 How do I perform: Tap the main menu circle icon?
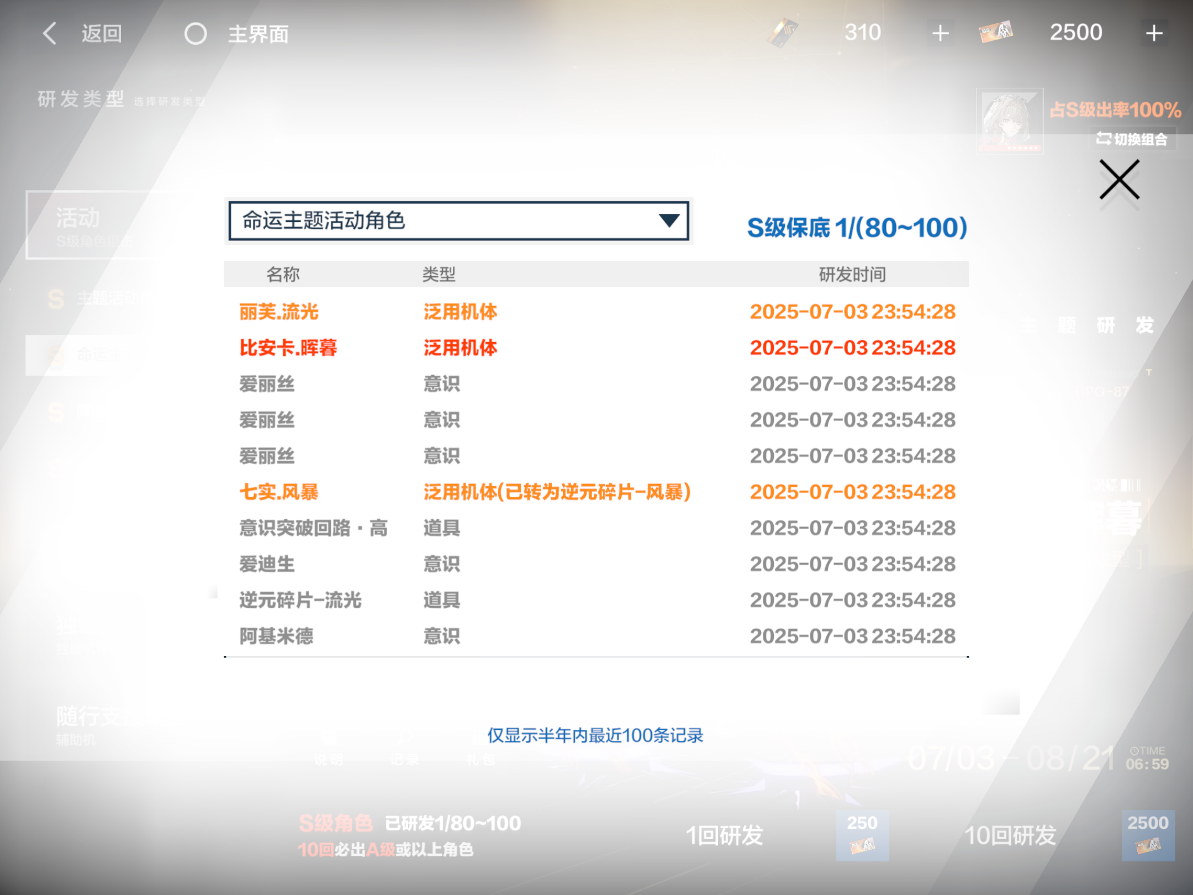click(196, 34)
